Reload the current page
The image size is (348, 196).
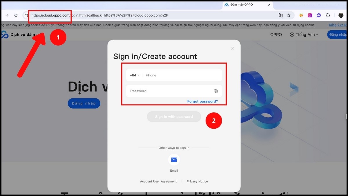pyautogui.click(x=16, y=15)
